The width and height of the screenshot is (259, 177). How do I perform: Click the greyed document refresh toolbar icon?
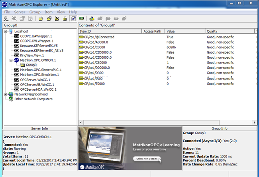point(30,18)
